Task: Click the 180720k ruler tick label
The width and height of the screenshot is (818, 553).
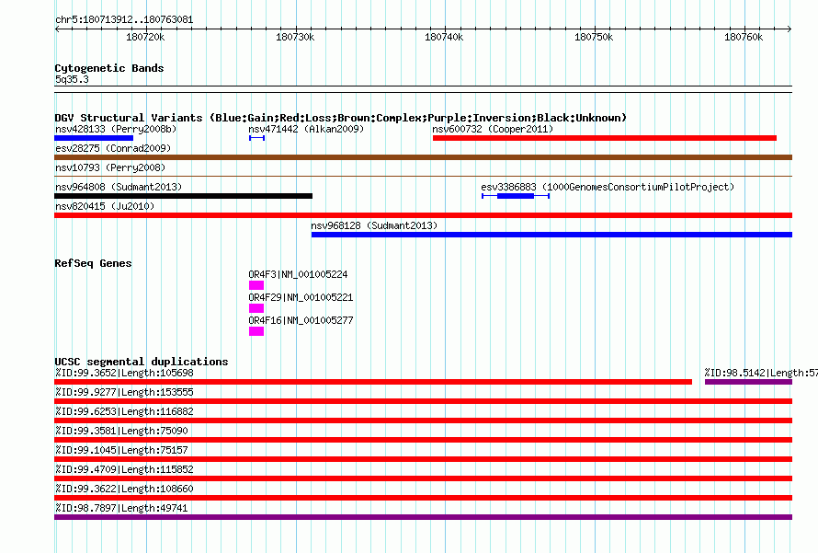Action: (x=145, y=37)
